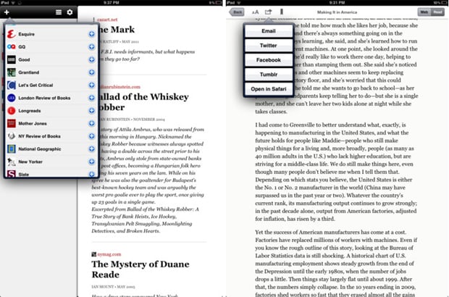Select the New Yorker list row label

coord(30,162)
